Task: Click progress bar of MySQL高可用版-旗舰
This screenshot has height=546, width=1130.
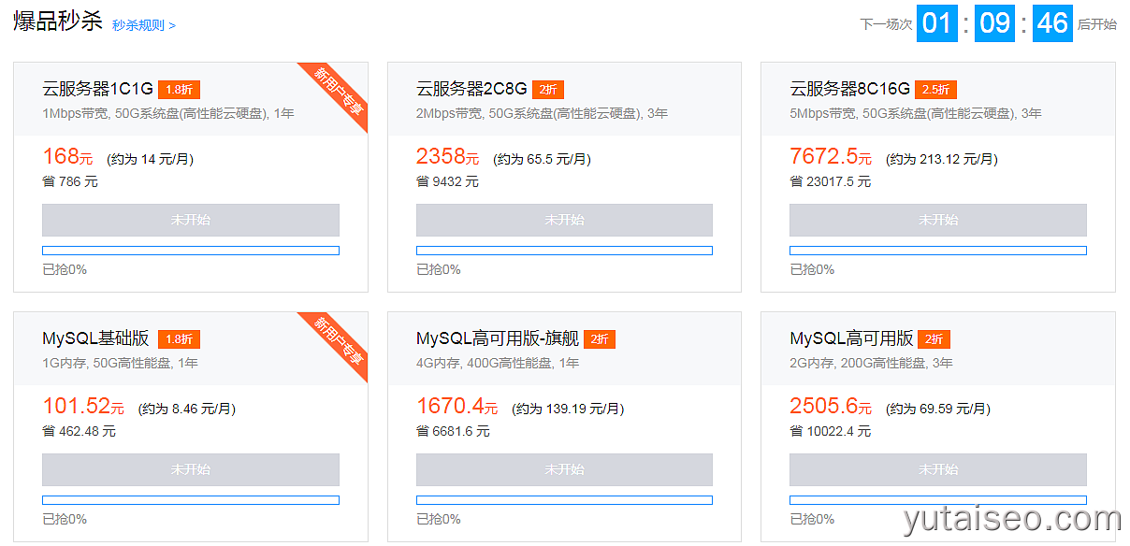Action: (x=564, y=500)
